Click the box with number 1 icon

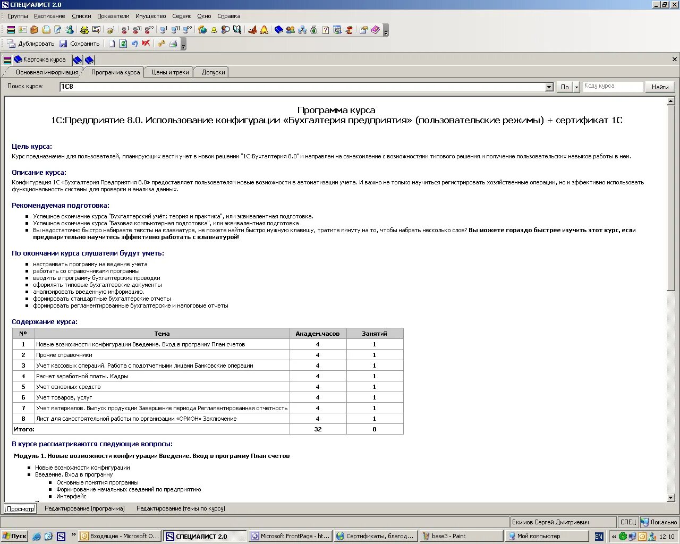tap(111, 30)
